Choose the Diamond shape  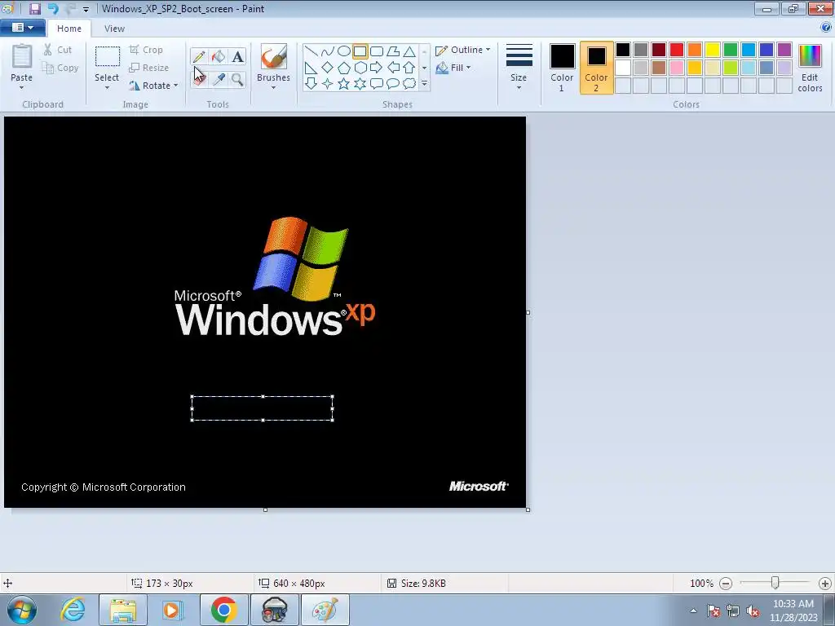[x=328, y=68]
